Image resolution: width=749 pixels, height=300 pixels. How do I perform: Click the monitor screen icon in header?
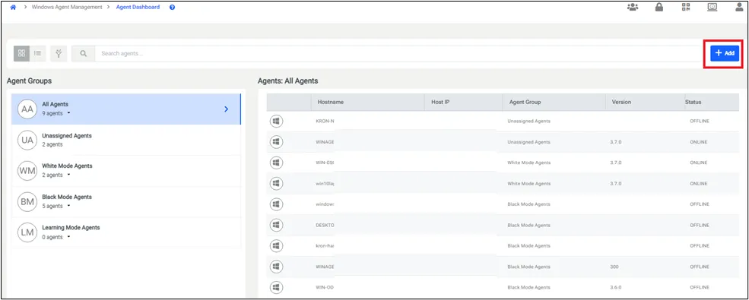click(x=713, y=7)
